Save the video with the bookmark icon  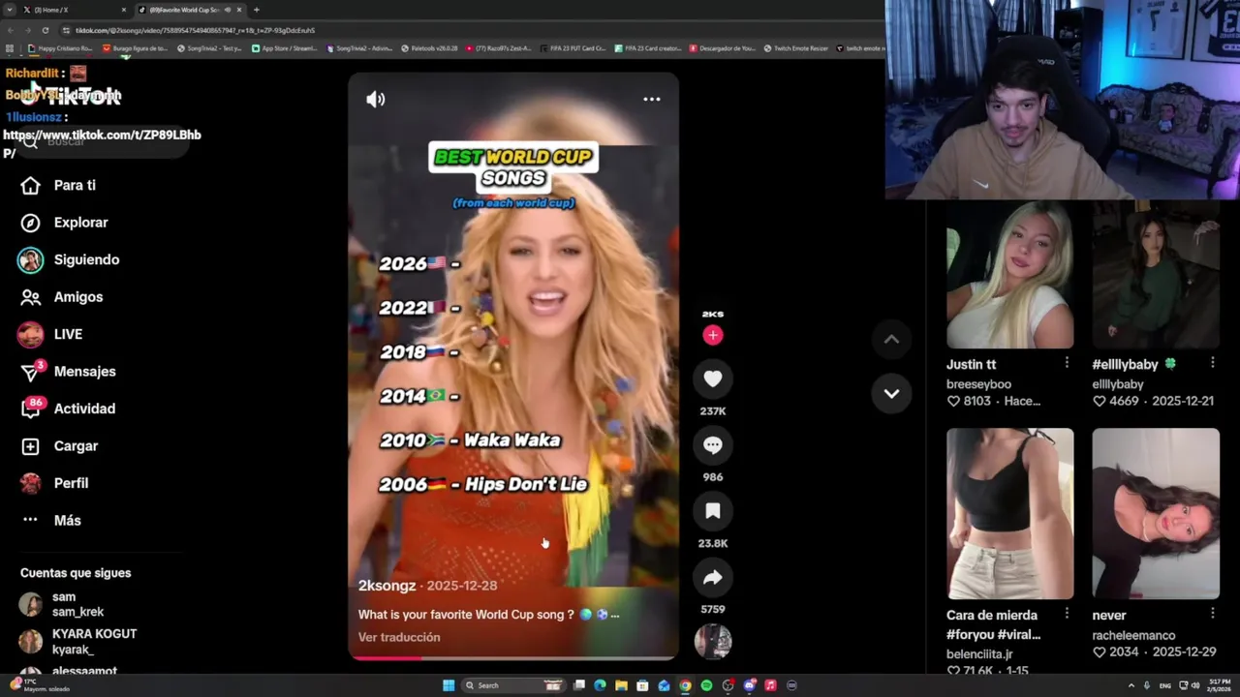click(713, 510)
